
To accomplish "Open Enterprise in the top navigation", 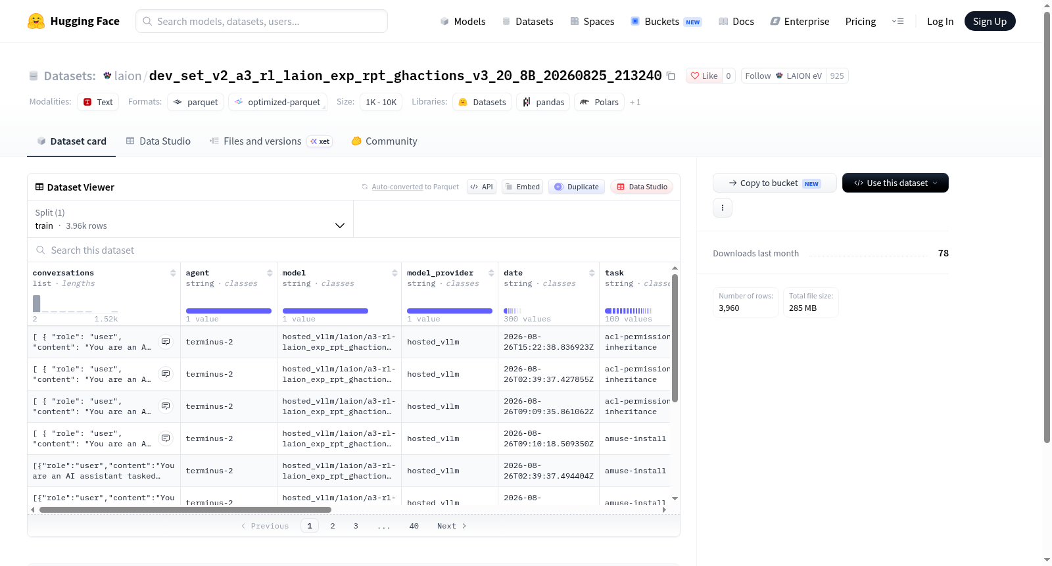I will click(x=800, y=22).
